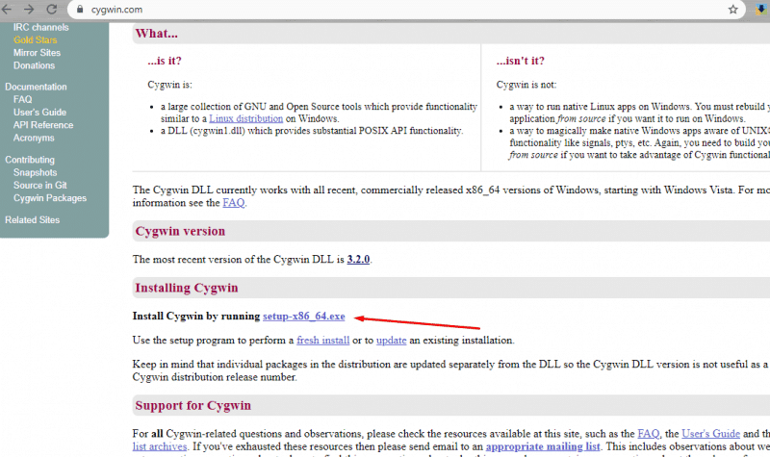This screenshot has height=457, width=770.
Task: Open Contributing sidebar section
Action: click(x=30, y=160)
